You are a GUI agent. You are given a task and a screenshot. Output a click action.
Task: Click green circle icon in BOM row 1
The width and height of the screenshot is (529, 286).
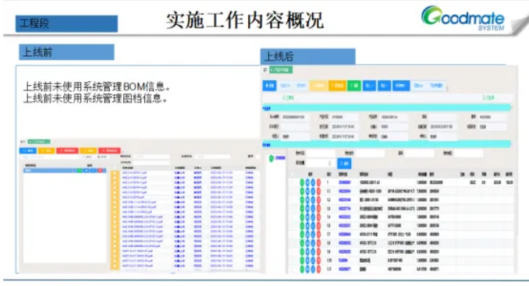click(x=302, y=182)
